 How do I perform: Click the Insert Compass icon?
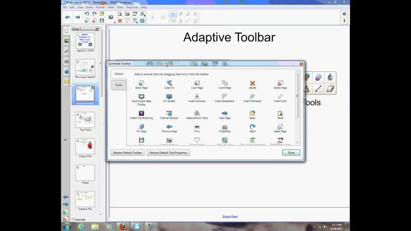(197, 96)
